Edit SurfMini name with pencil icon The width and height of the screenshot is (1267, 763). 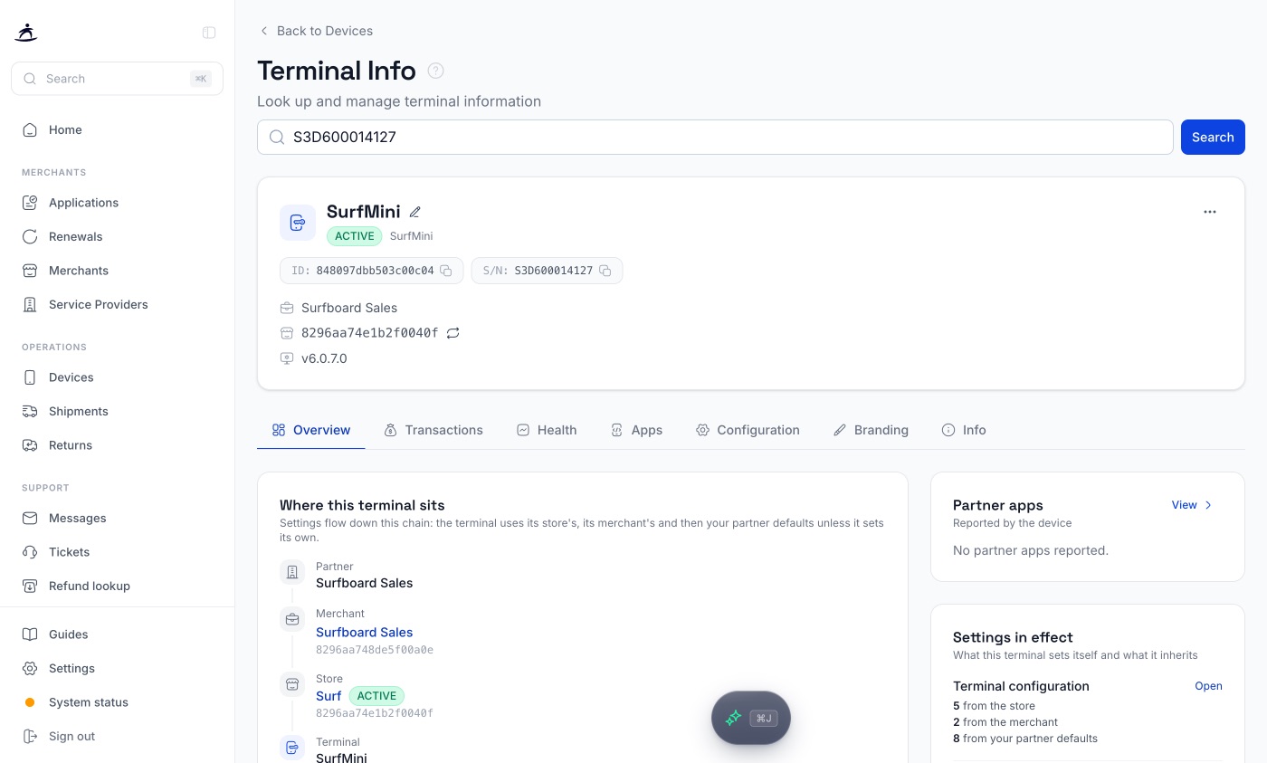coord(415,212)
